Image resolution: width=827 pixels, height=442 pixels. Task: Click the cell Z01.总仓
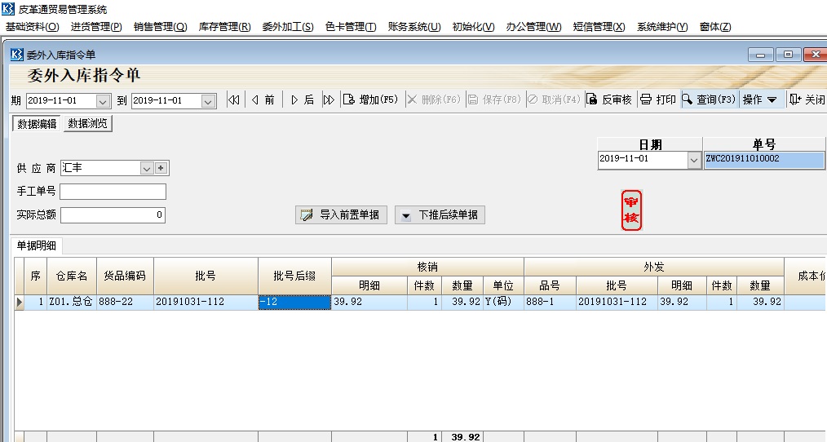(72, 303)
